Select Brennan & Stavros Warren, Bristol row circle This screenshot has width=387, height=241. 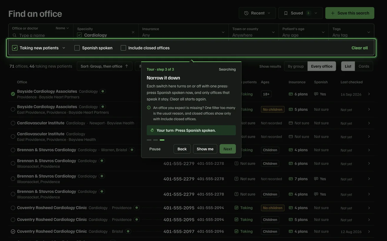pos(13,150)
